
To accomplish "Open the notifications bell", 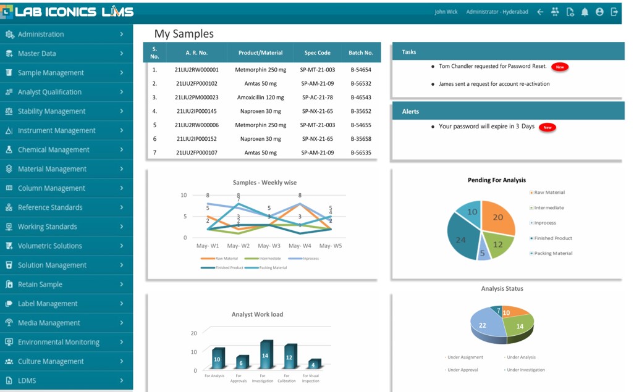I will click(x=585, y=12).
